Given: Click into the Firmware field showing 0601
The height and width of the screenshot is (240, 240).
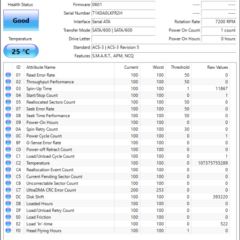Looking at the screenshot, I should click(x=123, y=5).
